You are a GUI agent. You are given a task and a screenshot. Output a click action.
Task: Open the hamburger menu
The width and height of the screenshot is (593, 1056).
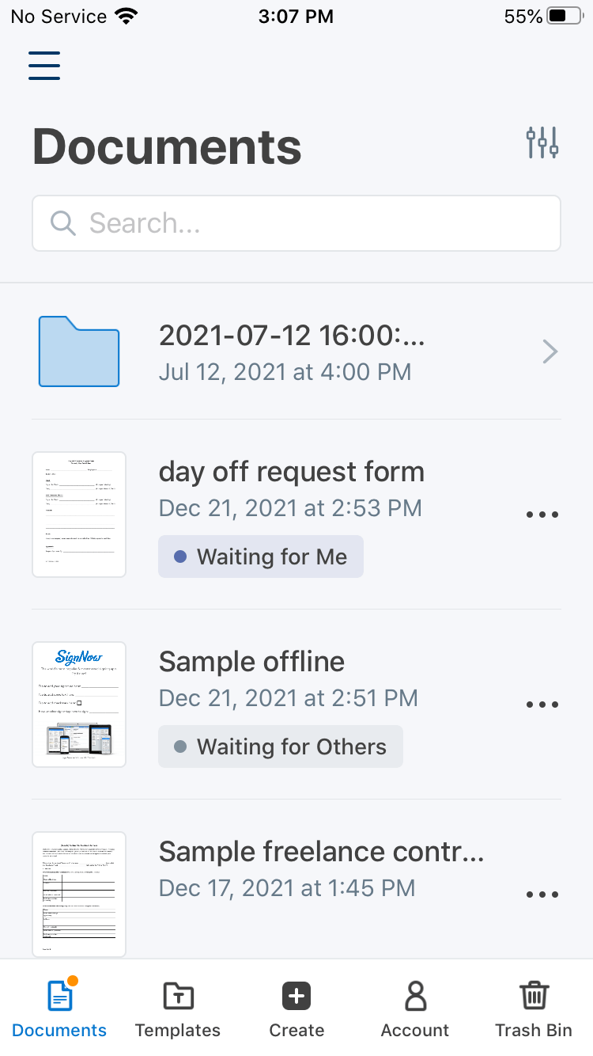(44, 66)
